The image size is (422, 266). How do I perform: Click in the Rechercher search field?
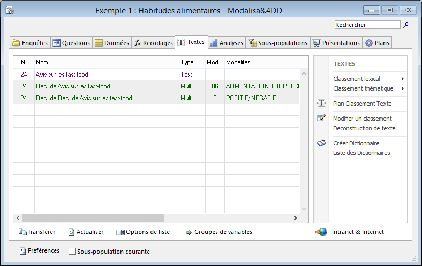(x=367, y=25)
